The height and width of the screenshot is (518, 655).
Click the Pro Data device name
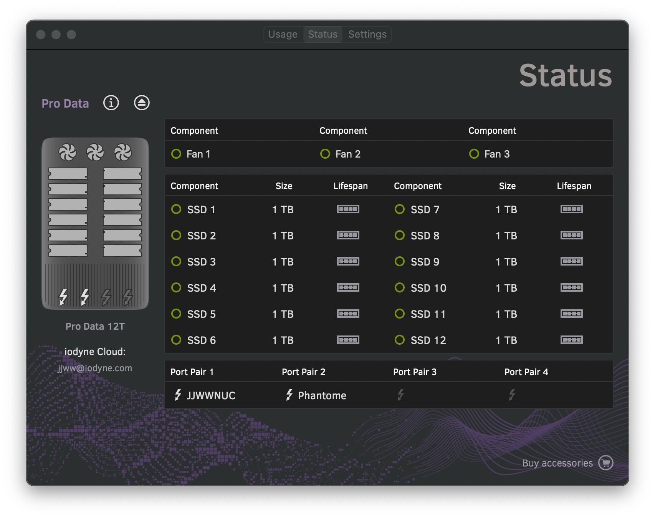point(65,103)
